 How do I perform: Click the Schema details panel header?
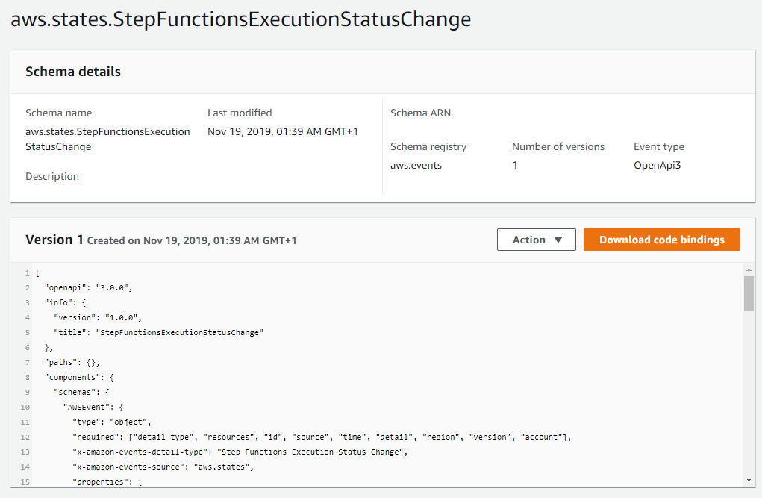pos(73,72)
